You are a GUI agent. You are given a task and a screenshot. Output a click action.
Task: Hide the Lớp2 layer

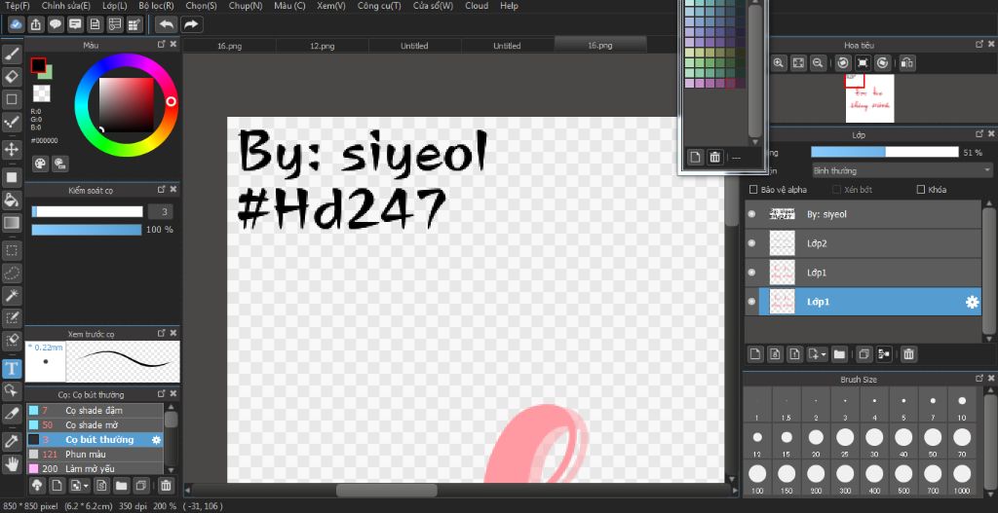click(x=751, y=243)
